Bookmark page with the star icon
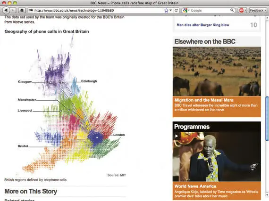269x201 pixels. (166, 10)
